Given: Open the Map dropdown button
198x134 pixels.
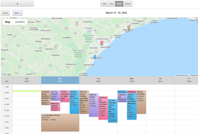Looking at the screenshot, I should point(17,13).
